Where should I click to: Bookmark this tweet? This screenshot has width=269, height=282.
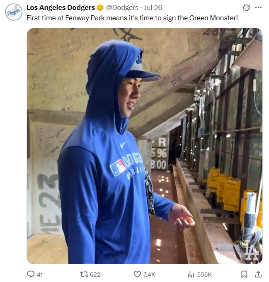(244, 275)
